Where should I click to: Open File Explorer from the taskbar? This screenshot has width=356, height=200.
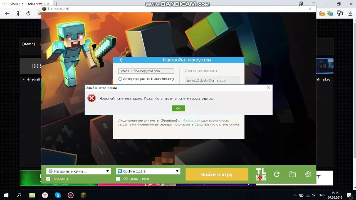tap(32, 195)
